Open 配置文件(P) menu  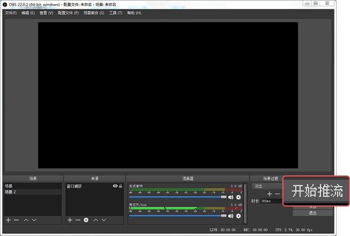68,13
